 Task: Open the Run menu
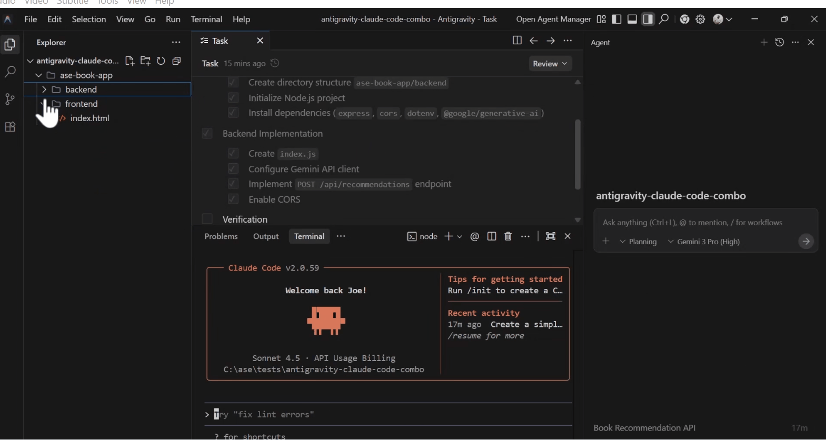173,19
